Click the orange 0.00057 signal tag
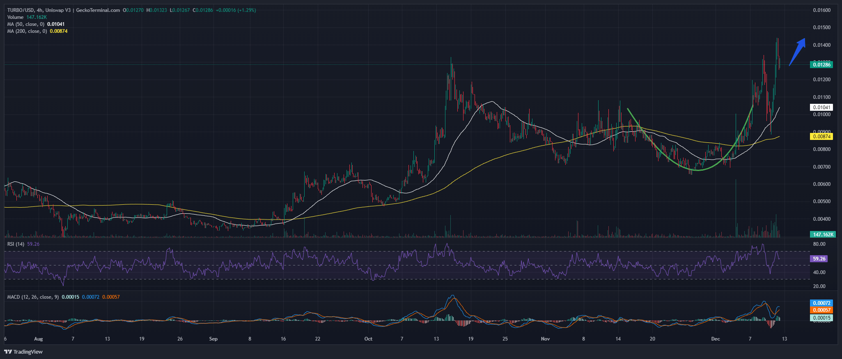 (821, 310)
